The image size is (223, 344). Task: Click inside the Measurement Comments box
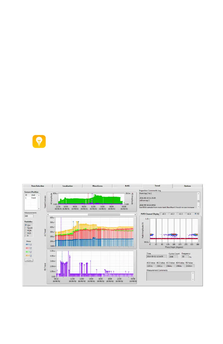coord(169,276)
